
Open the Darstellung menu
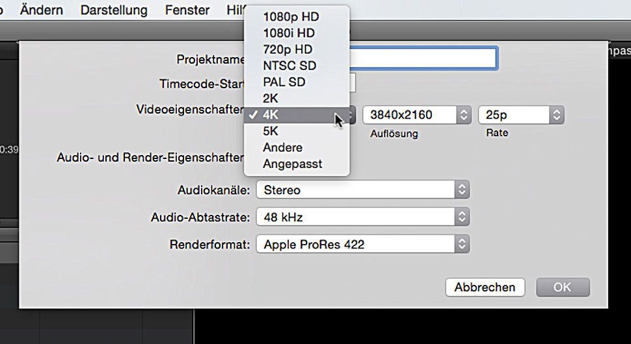(x=114, y=10)
